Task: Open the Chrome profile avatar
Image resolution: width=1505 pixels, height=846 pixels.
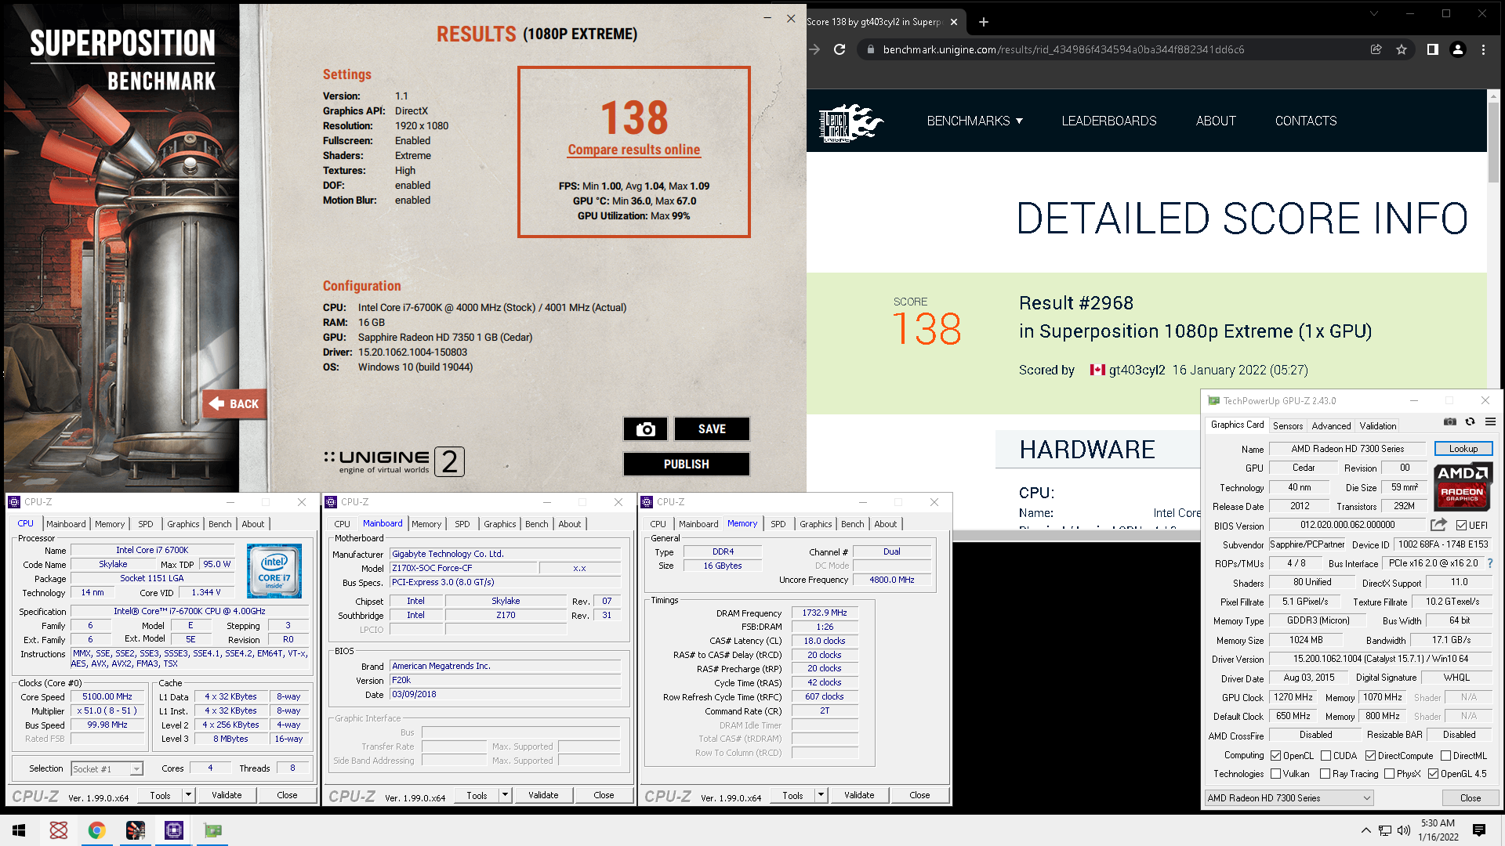Action: click(1458, 49)
